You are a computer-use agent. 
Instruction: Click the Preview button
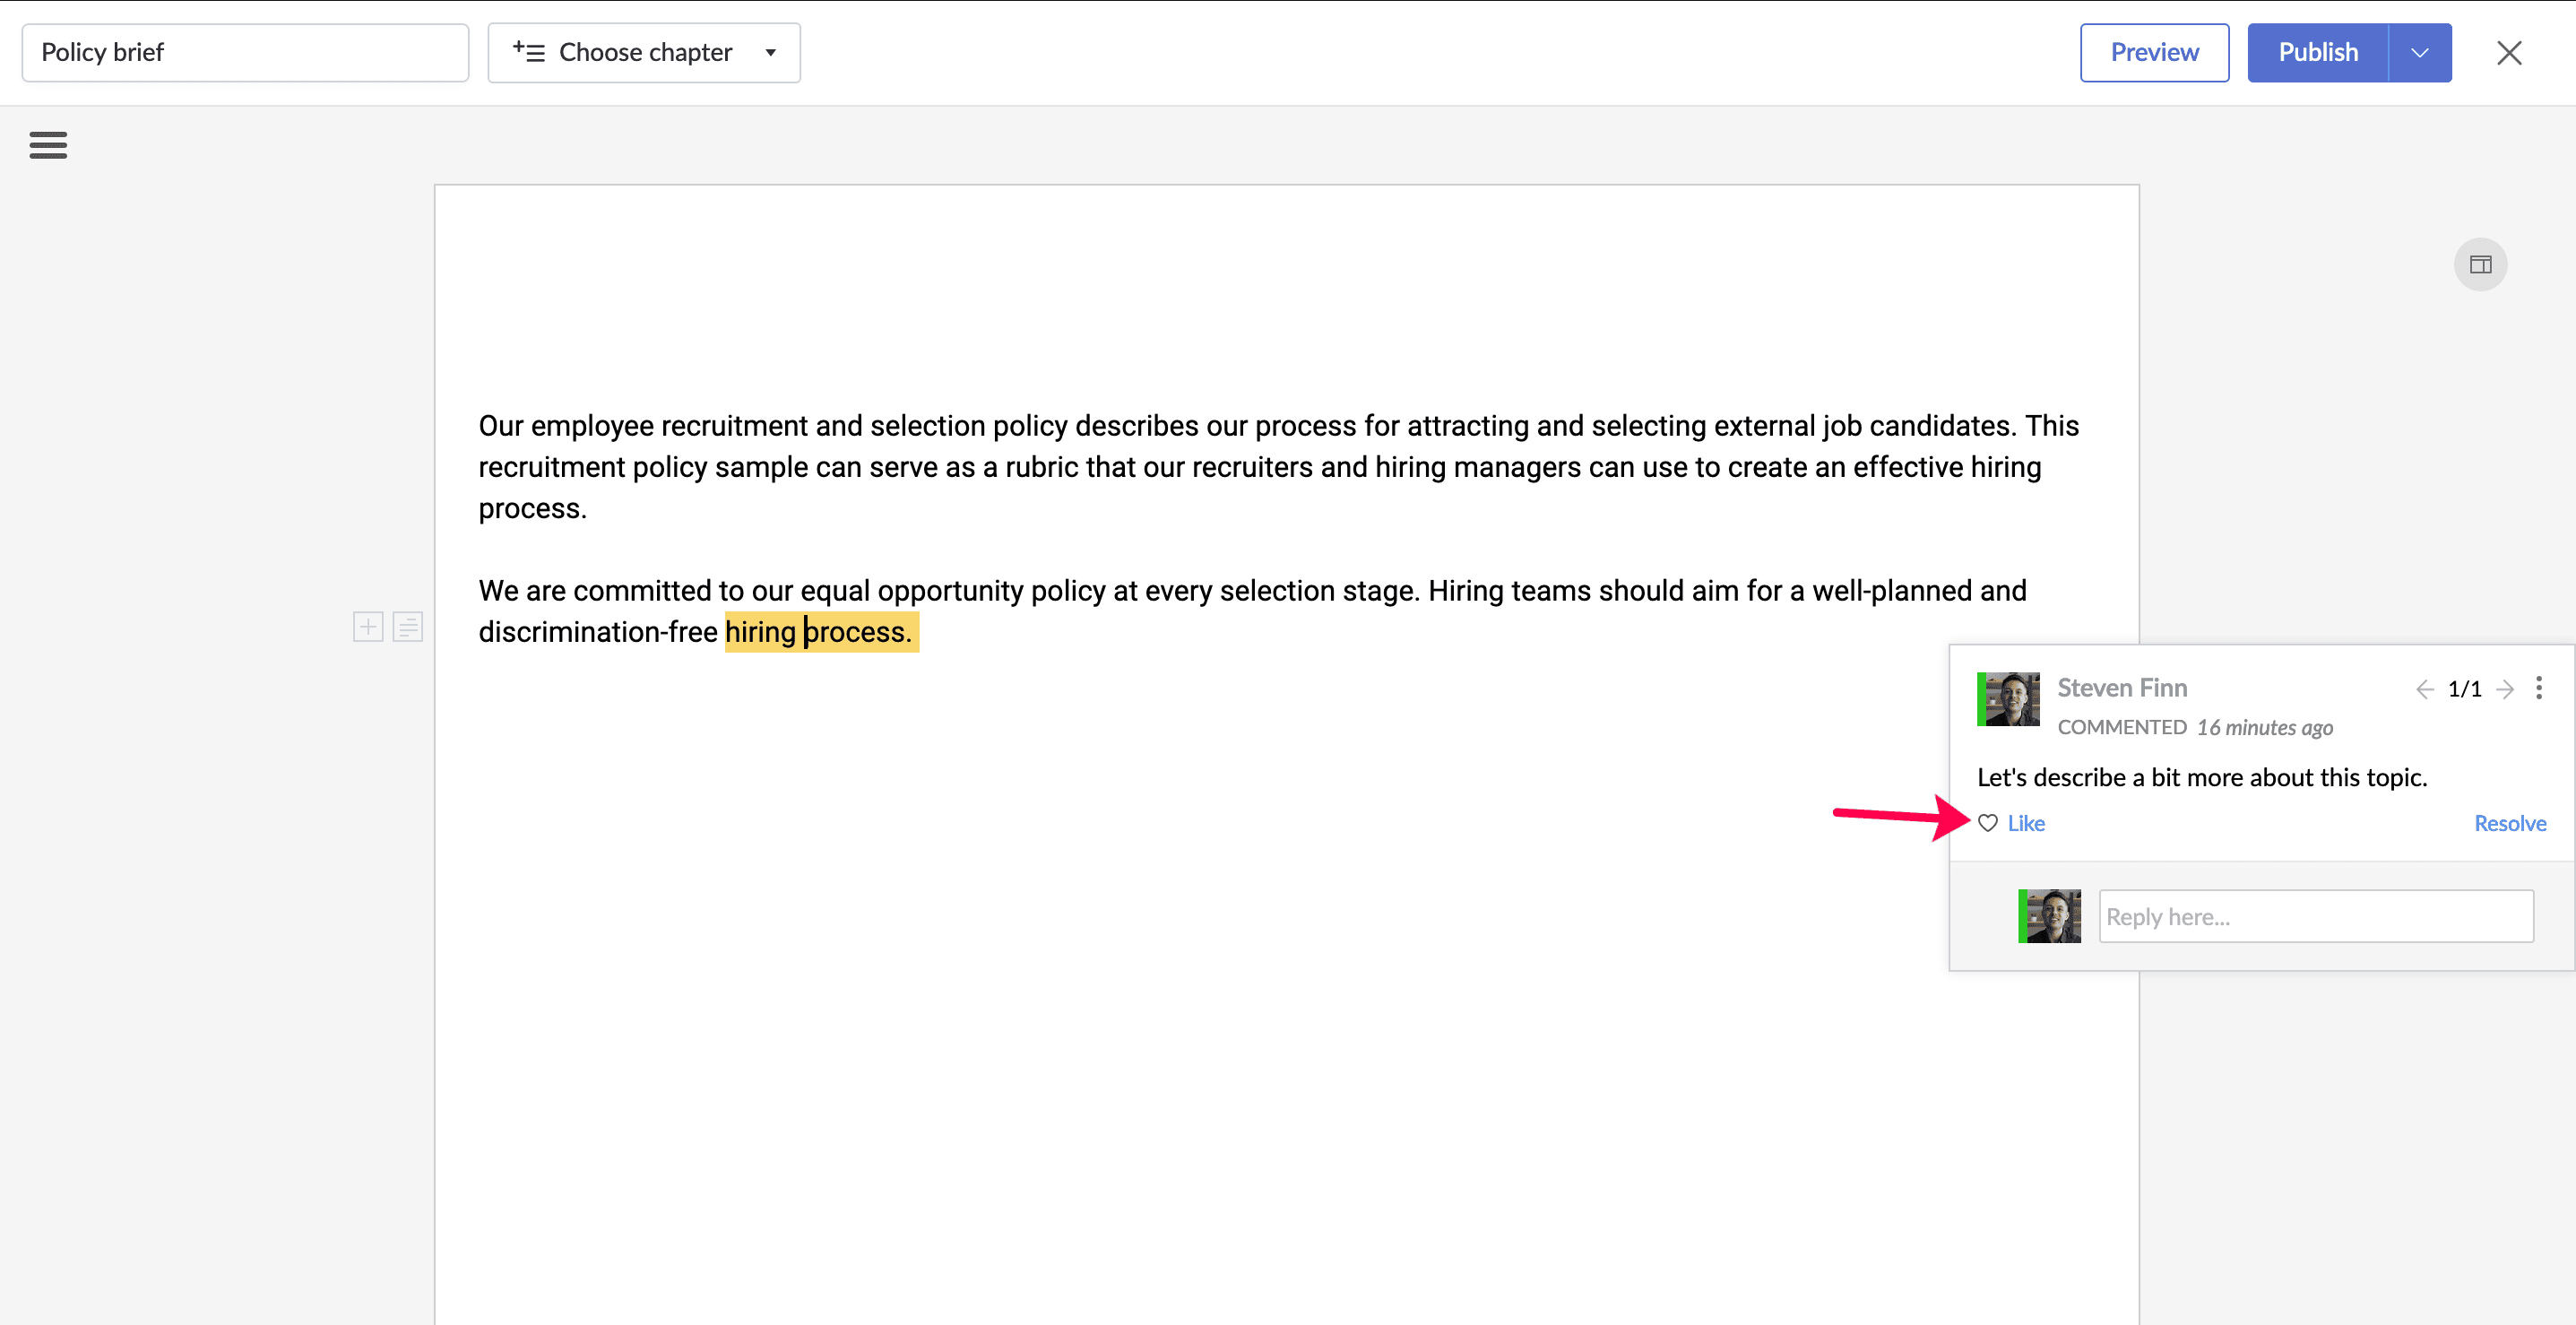(x=2154, y=53)
